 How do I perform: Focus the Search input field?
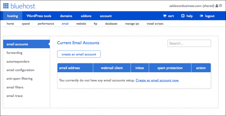coord(189,43)
